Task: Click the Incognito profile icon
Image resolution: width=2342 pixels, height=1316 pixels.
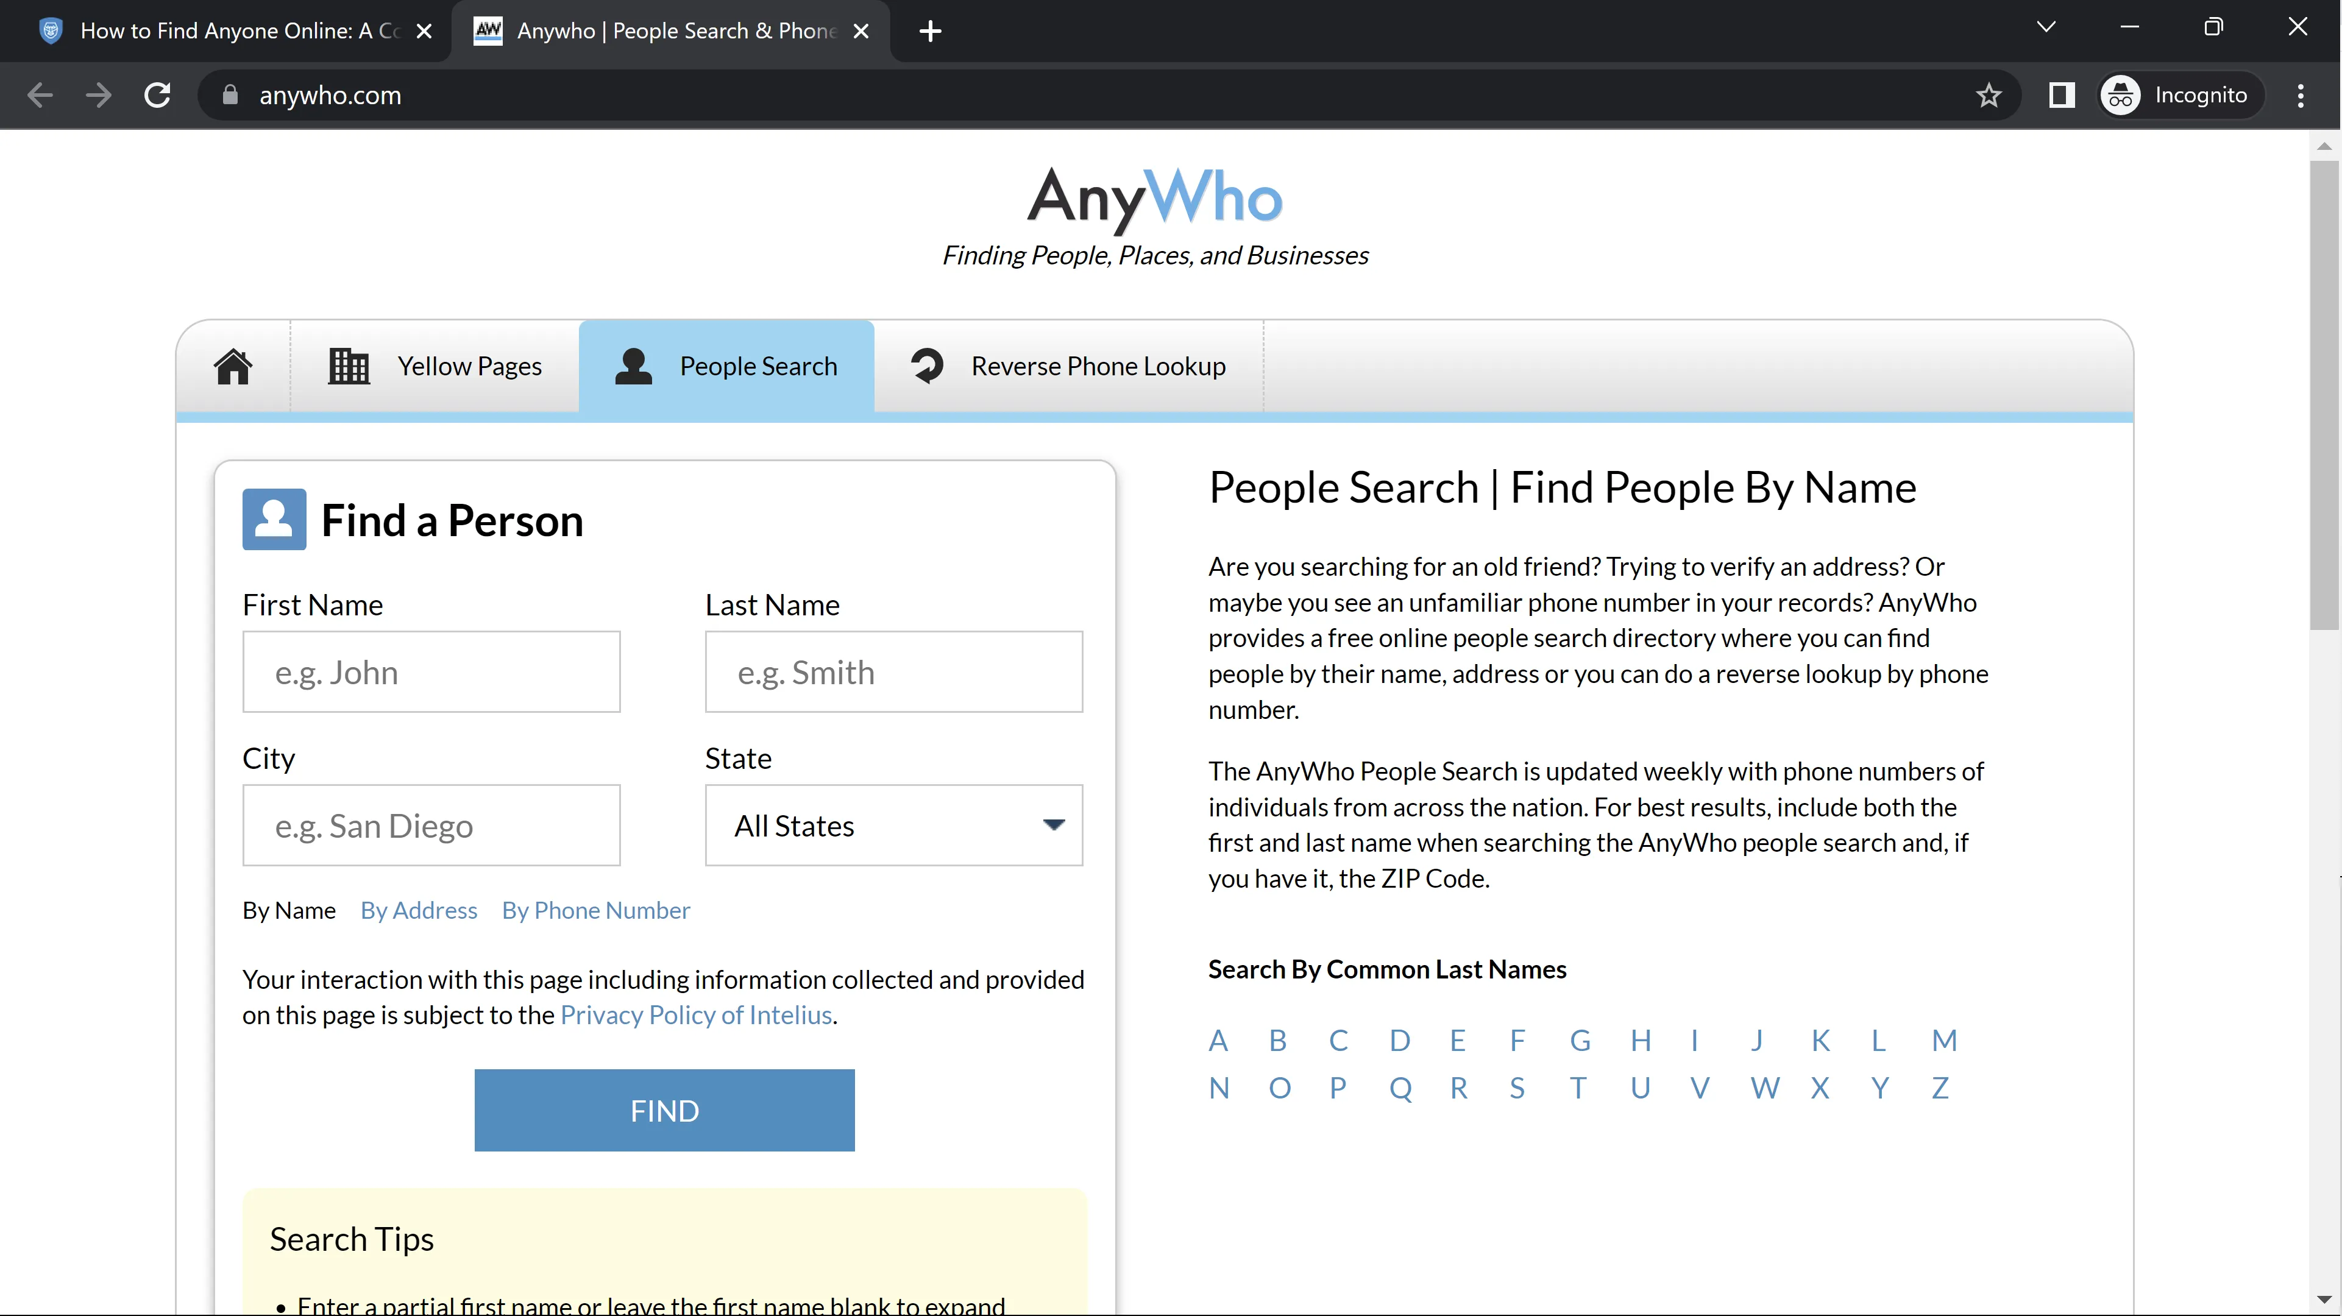Action: point(2120,96)
